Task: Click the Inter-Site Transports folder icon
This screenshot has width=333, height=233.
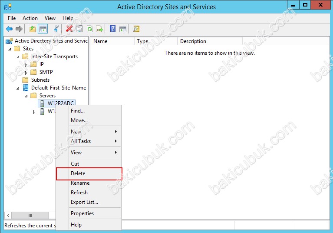Action: tap(25, 57)
